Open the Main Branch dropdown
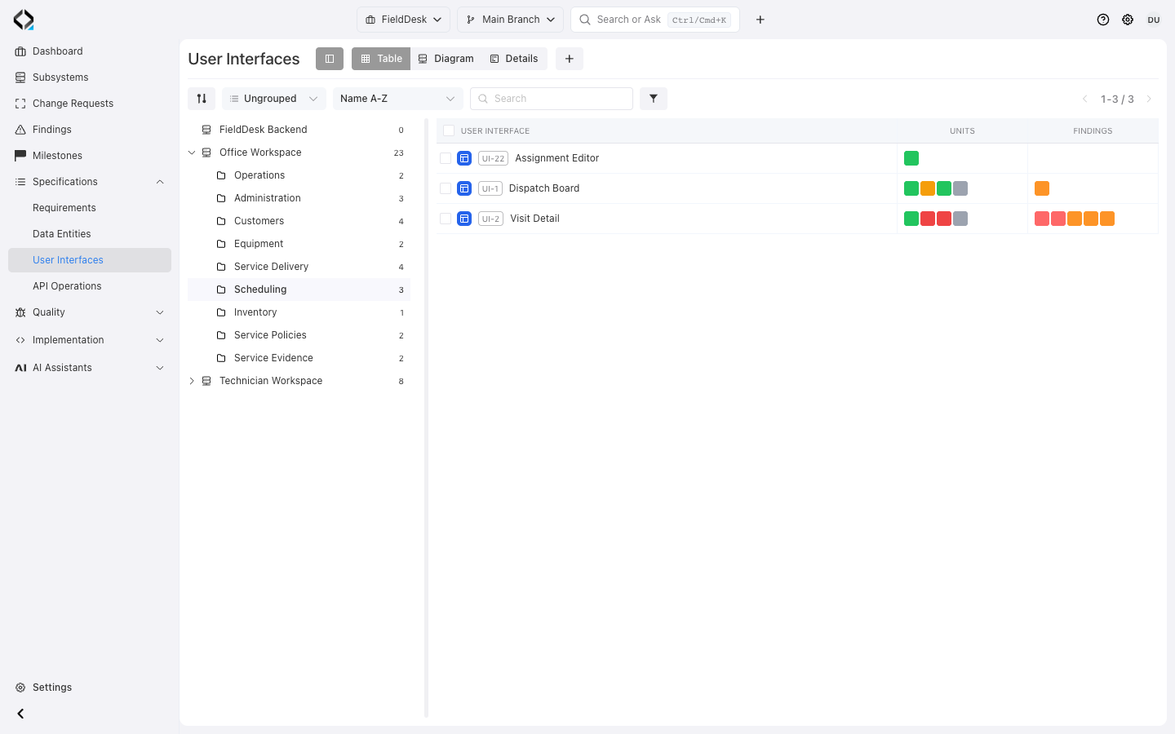 pyautogui.click(x=510, y=20)
